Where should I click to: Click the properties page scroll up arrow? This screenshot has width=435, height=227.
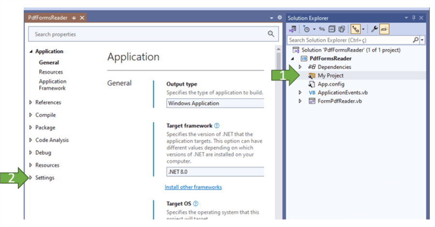click(278, 49)
